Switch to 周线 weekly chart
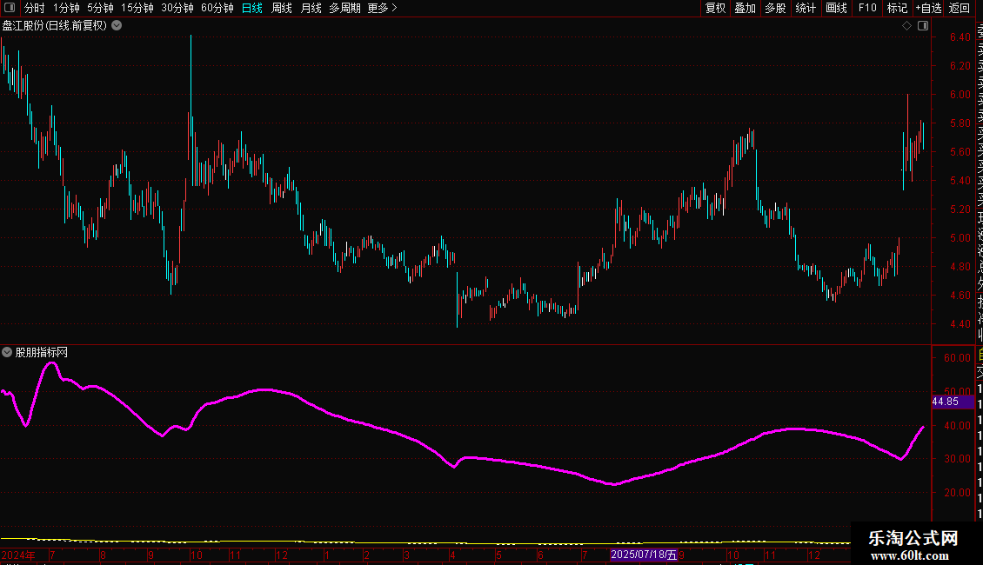Image resolution: width=983 pixels, height=565 pixels. point(282,8)
